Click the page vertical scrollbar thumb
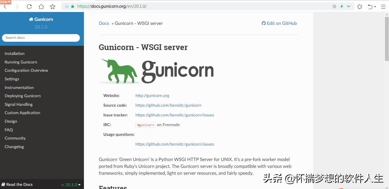389x189 pixels. pyautogui.click(x=387, y=39)
